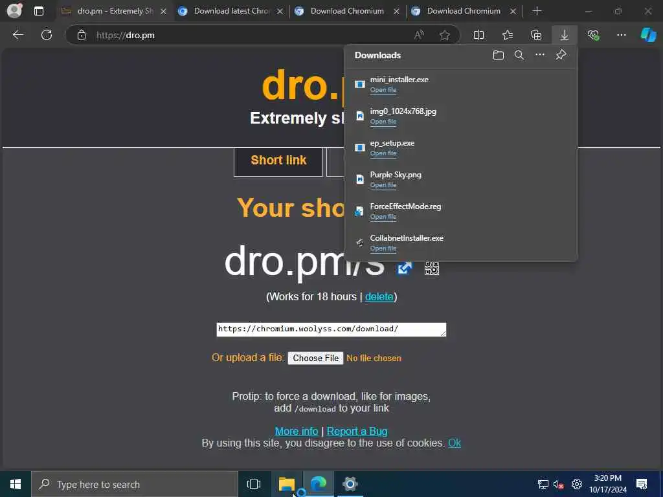The width and height of the screenshot is (663, 497).
Task: Copy short link icon next to dro.pm
Action: click(404, 268)
